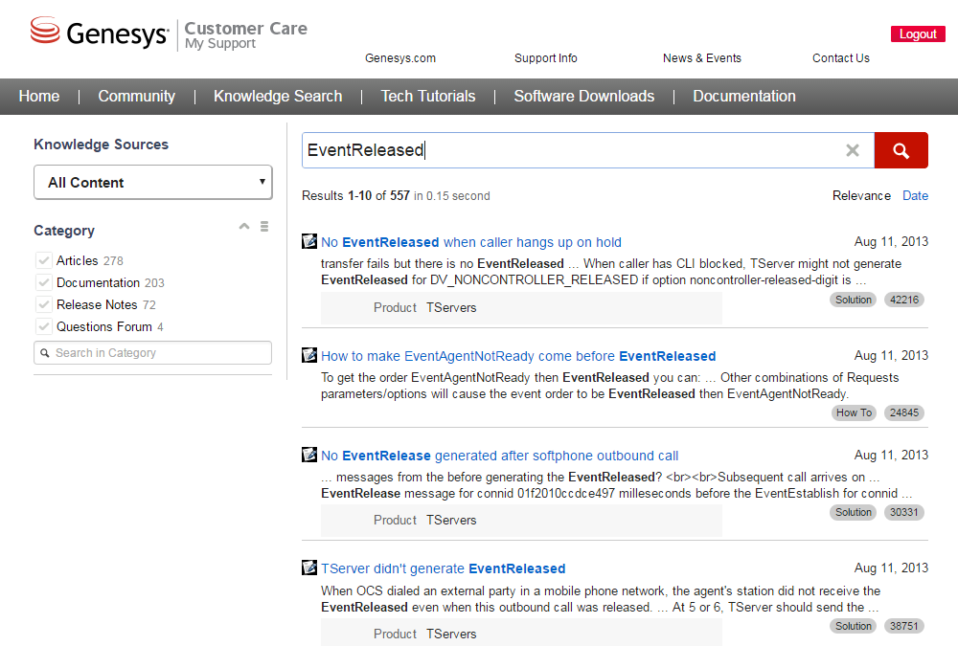Clear the search box with the X icon
Image resolution: width=958 pixels, height=646 pixels.
click(x=852, y=150)
